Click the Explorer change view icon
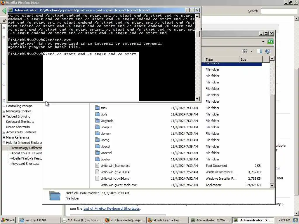 (x=244, y=51)
